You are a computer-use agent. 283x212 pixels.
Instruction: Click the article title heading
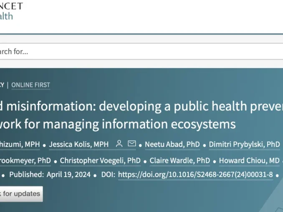click(142, 106)
